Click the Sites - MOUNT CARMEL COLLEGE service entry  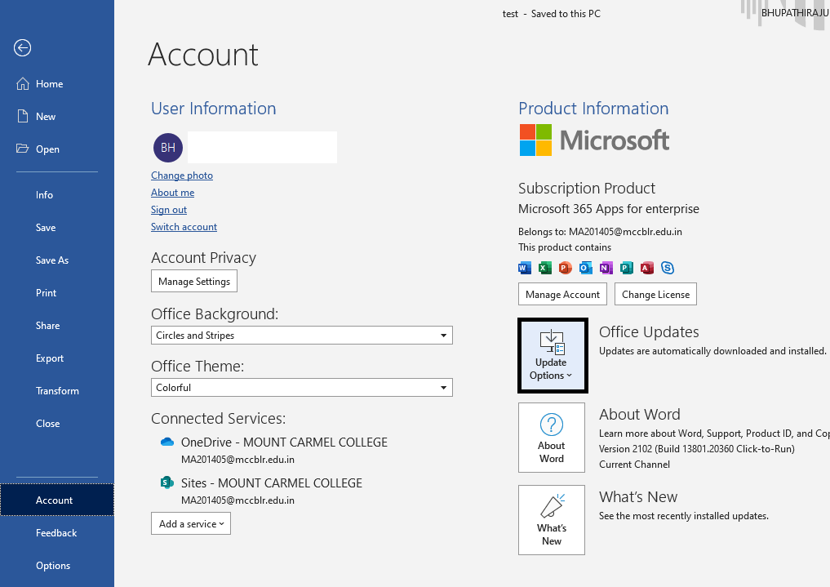pos(261,491)
